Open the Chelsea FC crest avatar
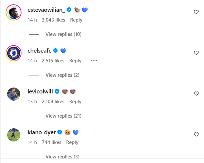 (14, 53)
